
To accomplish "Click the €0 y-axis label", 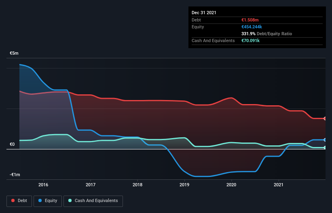I will (12, 144).
